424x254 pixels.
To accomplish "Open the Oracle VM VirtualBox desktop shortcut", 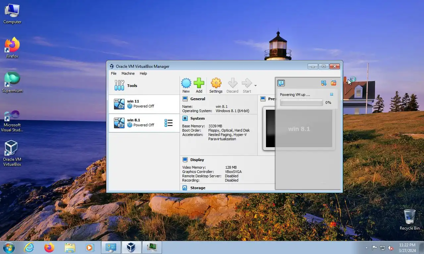I will click(x=12, y=153).
